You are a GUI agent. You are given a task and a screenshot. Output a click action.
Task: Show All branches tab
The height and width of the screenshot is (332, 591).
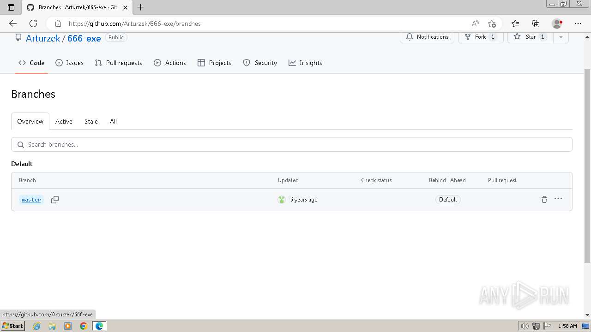(x=113, y=121)
